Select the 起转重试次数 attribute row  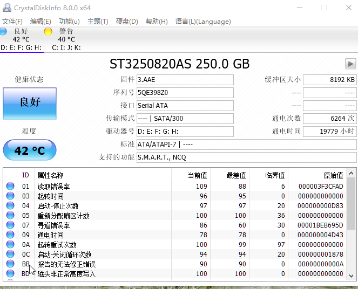point(174,244)
